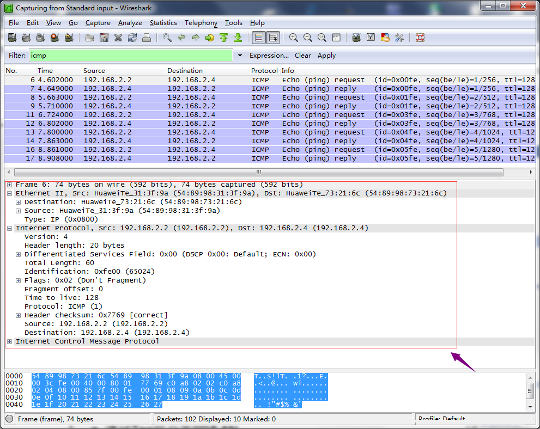
Task: Jump to the last packet icon
Action: point(238,38)
